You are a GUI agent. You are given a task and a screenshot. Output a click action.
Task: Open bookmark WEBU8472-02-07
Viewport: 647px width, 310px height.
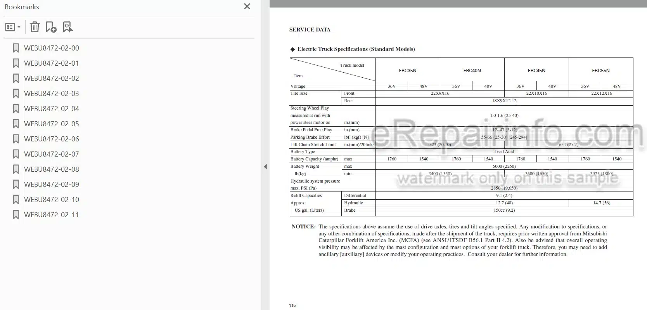point(52,154)
